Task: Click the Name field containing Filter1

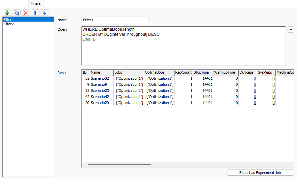Action: [115, 20]
